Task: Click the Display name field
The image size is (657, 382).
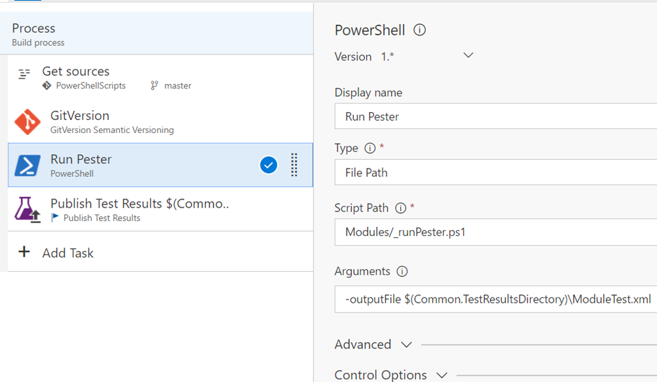Action: pyautogui.click(x=496, y=116)
